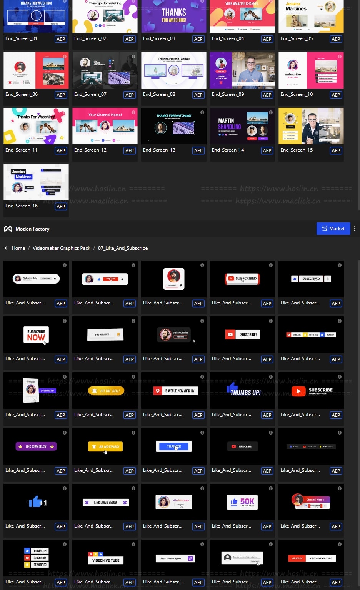Show info icon on End_Screen_10 thumbnail
The height and width of the screenshot is (590, 360).
340,56
